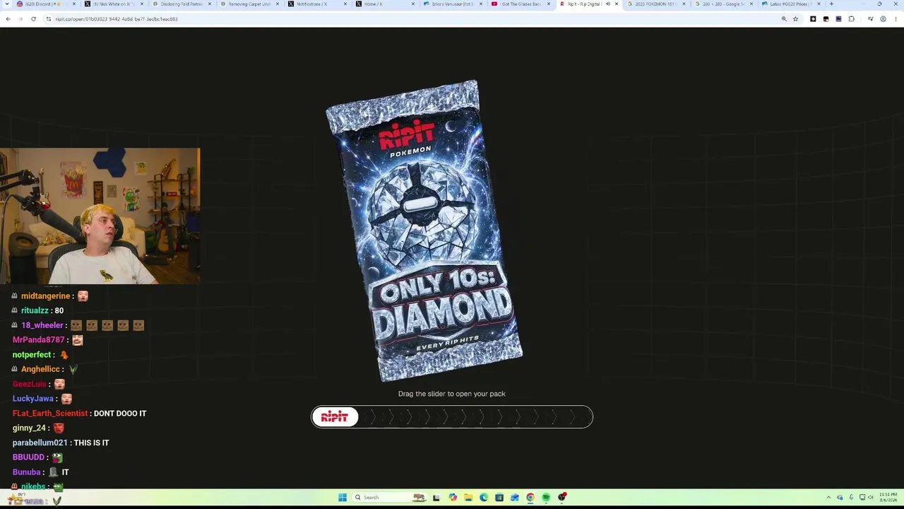Click the midtangerine chat username

(x=46, y=296)
